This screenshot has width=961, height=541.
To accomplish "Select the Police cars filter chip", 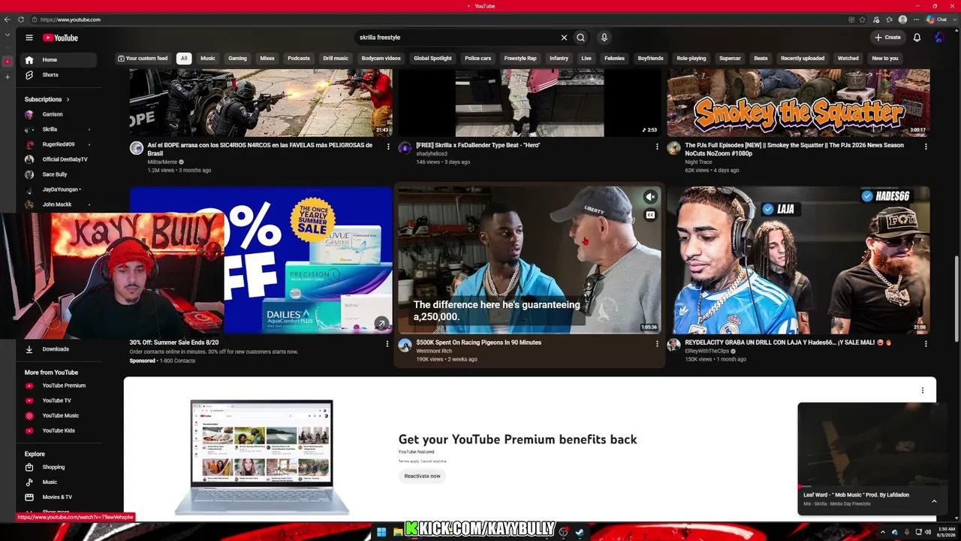I will click(x=477, y=59).
